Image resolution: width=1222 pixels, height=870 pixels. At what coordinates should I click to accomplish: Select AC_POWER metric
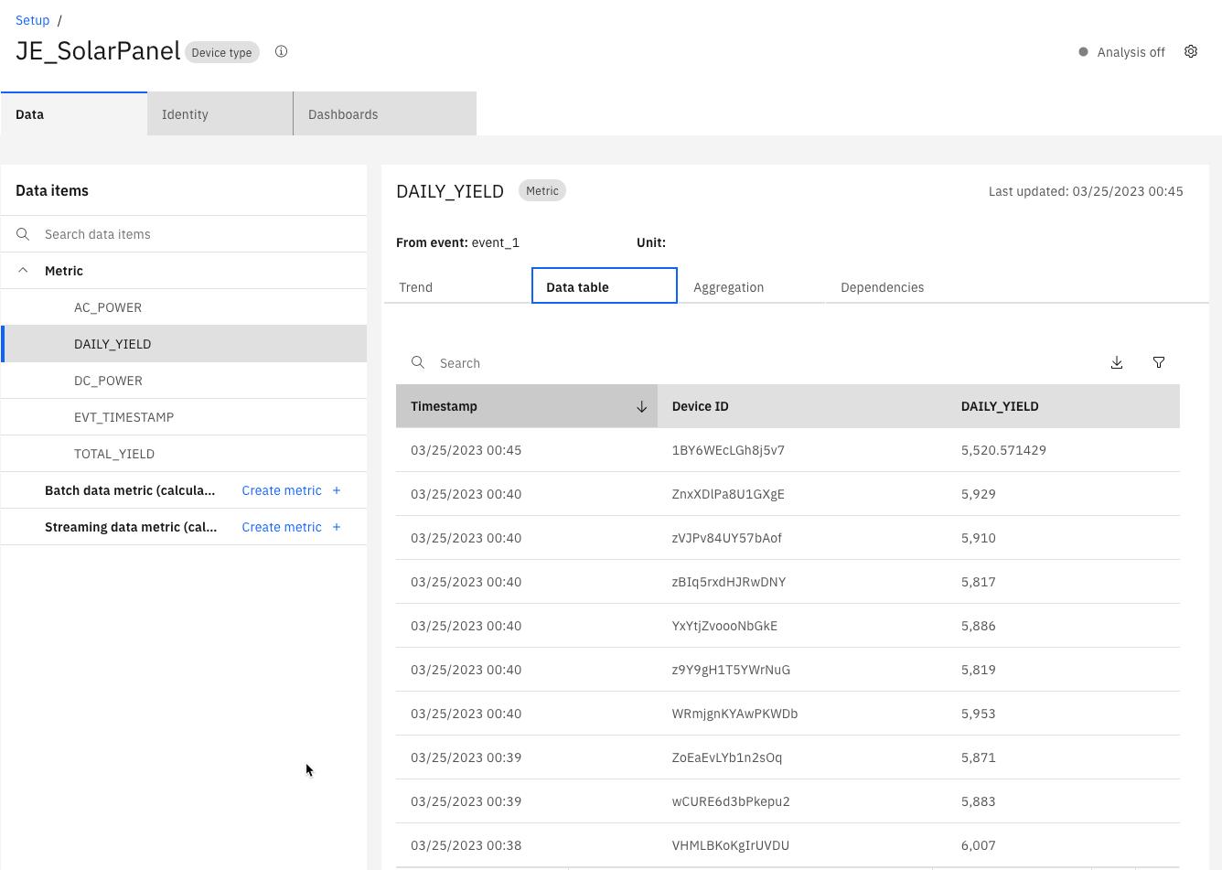[x=184, y=307]
